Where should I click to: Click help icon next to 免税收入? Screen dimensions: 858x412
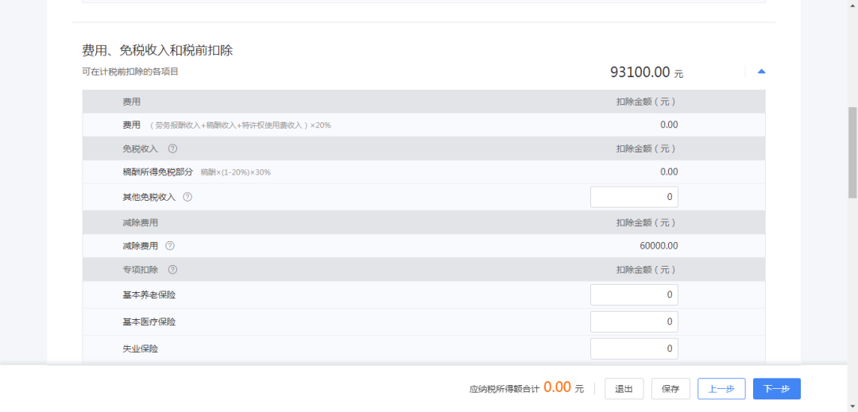[172, 148]
